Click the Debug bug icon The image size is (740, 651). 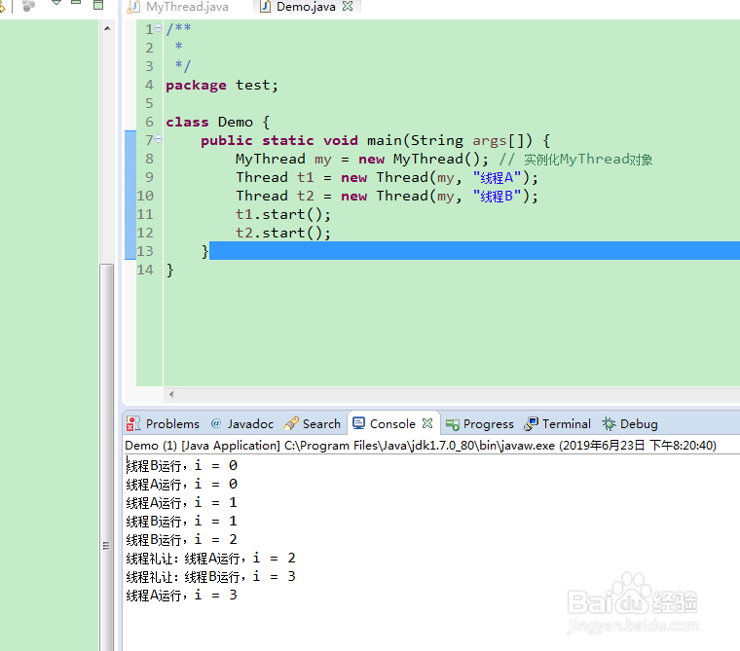[609, 423]
